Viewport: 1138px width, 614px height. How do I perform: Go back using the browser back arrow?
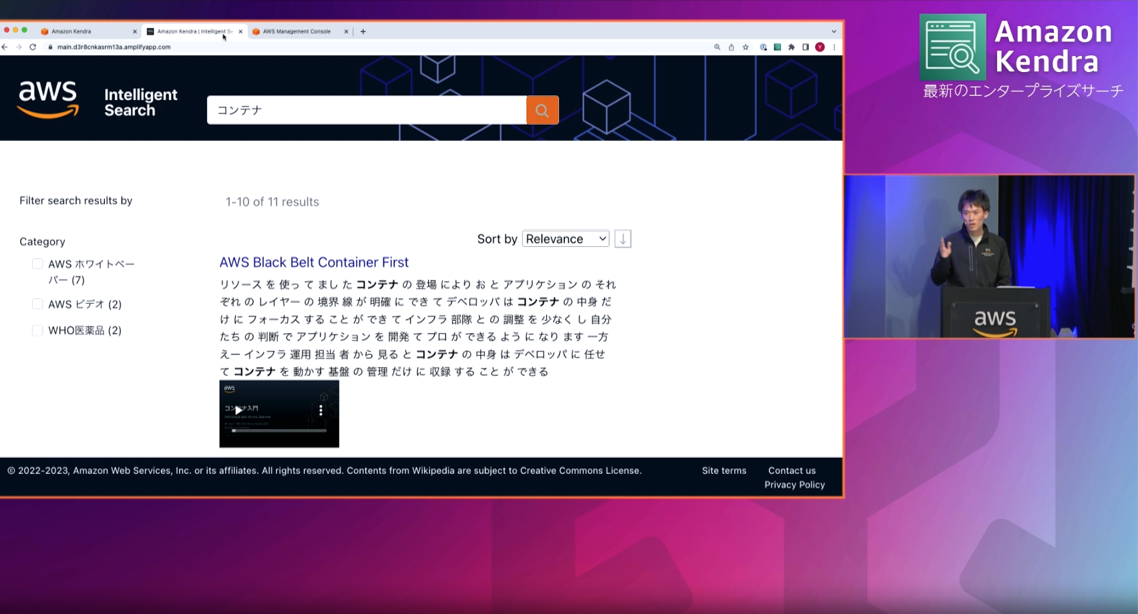pos(5,47)
